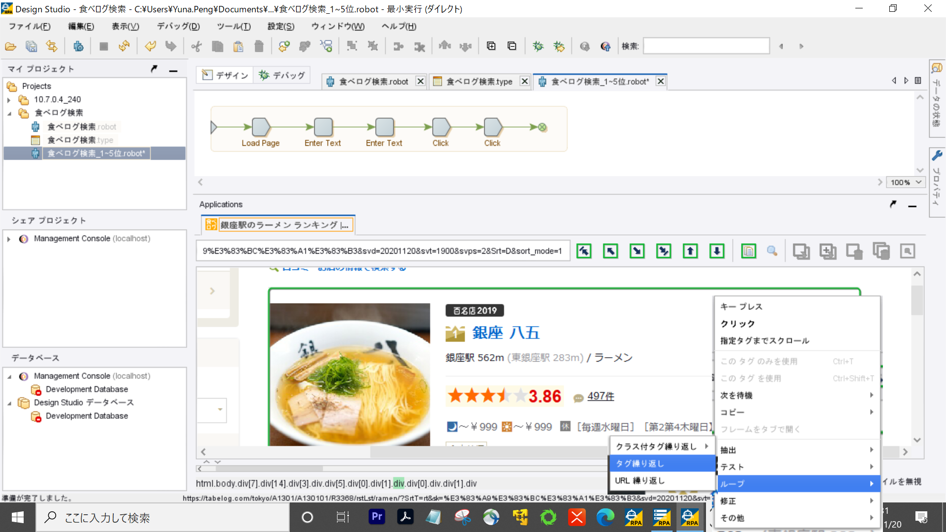Click the magnifier search icon in browser toolbar
This screenshot has width=946, height=532.
coord(772,251)
